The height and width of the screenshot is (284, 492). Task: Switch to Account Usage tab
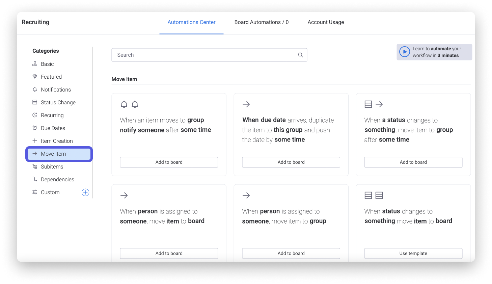(326, 22)
